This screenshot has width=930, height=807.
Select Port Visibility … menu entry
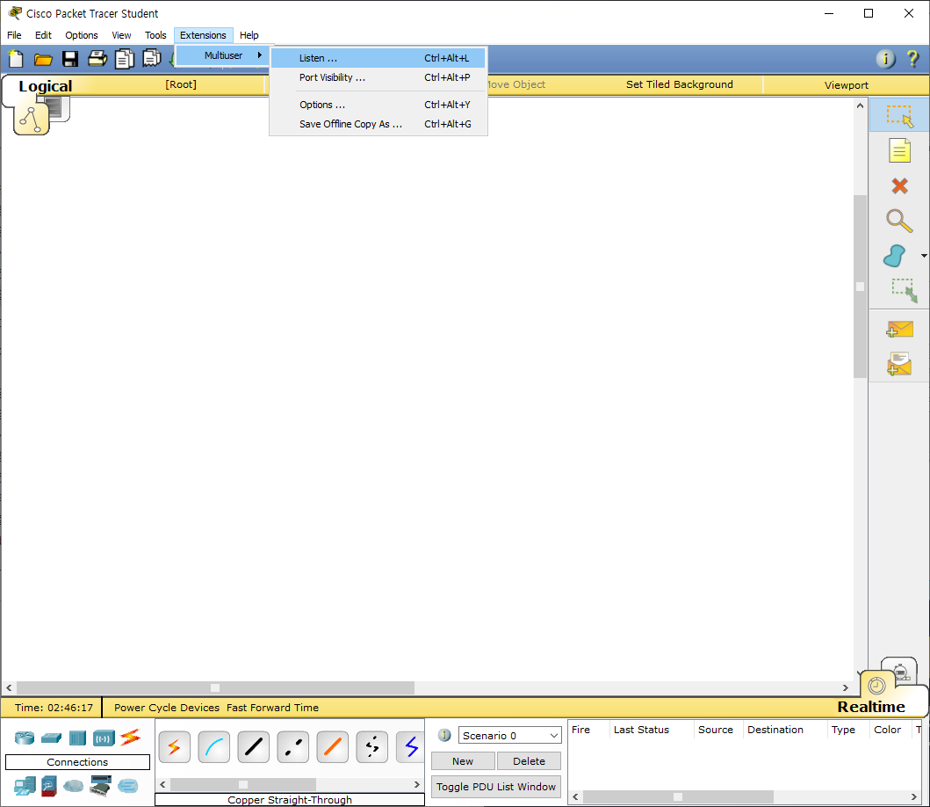click(378, 77)
